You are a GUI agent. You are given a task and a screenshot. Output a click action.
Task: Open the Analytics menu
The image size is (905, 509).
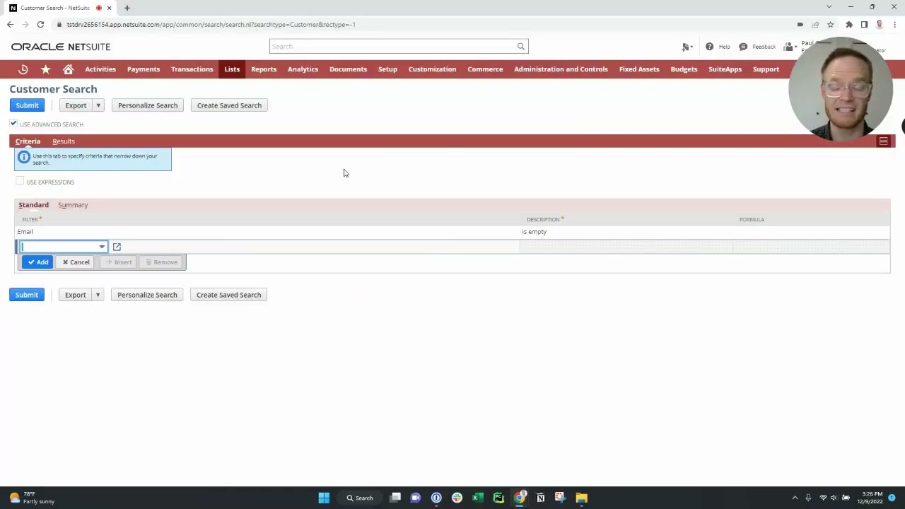coord(303,69)
